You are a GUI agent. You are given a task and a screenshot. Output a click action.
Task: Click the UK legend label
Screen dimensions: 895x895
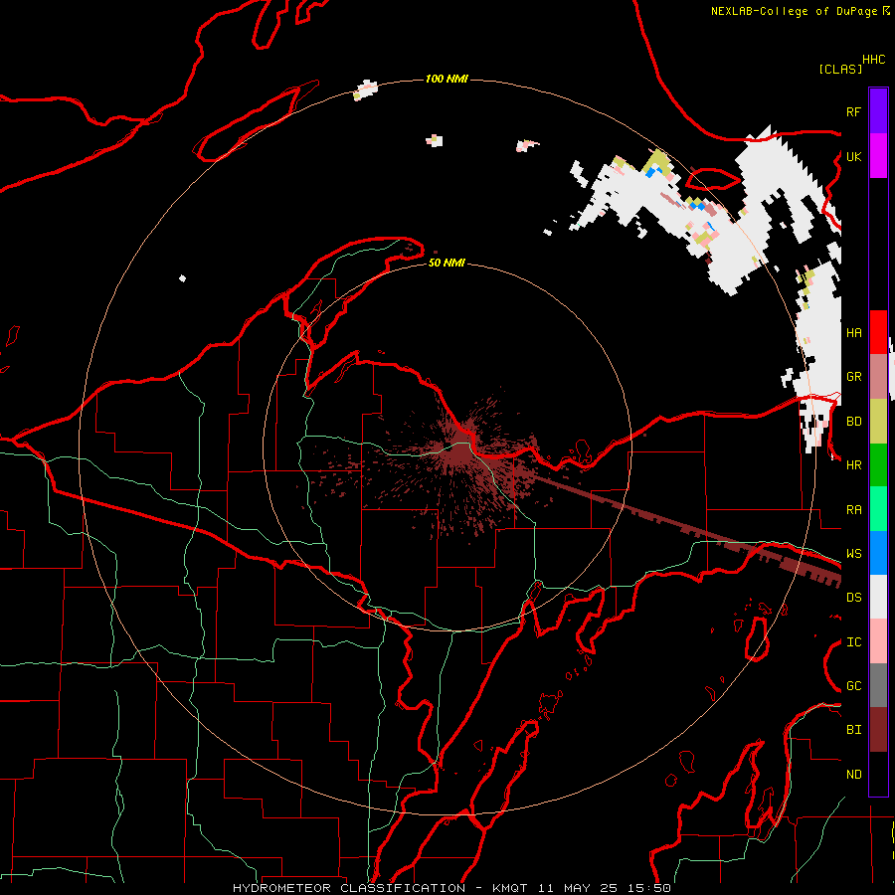point(853,156)
